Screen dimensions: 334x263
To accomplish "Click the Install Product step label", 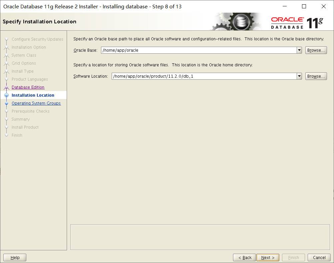I will (x=25, y=127).
